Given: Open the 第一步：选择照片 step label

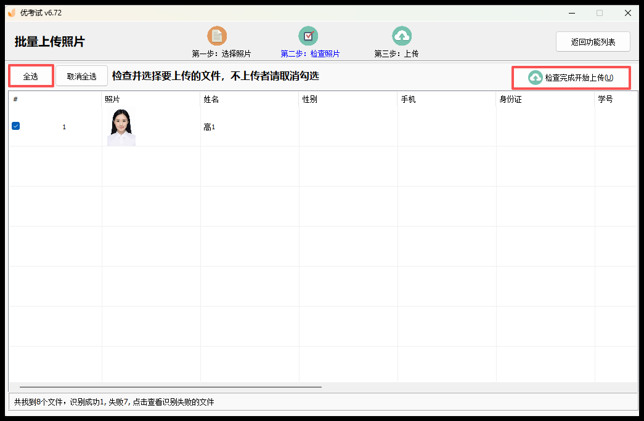Looking at the screenshot, I should coord(221,54).
